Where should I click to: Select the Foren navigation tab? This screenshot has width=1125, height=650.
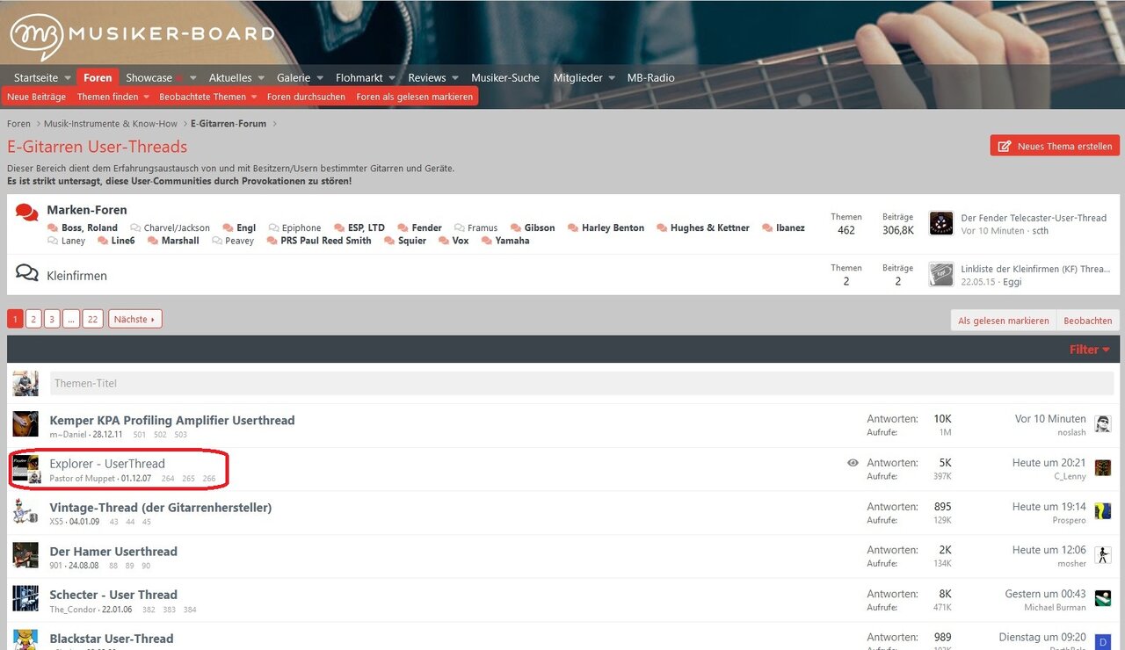[98, 78]
